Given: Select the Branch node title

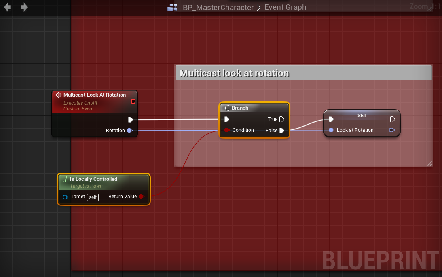Looking at the screenshot, I should point(240,108).
